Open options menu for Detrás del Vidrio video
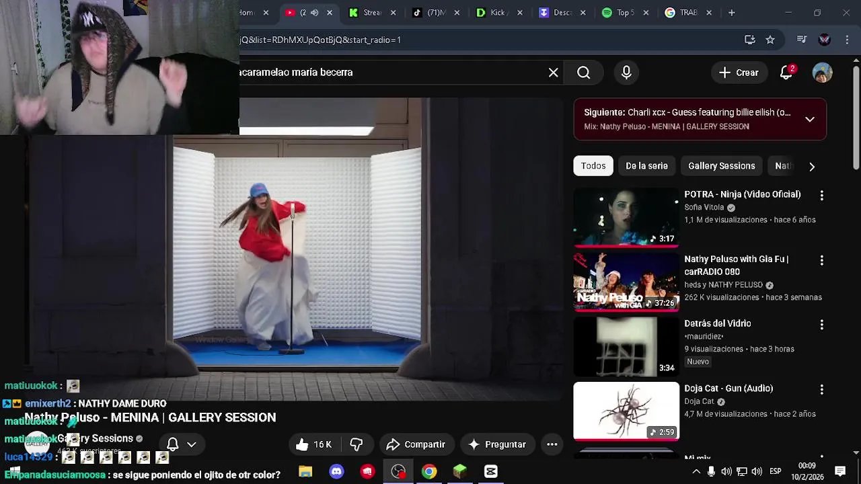861x484 pixels. (821, 325)
